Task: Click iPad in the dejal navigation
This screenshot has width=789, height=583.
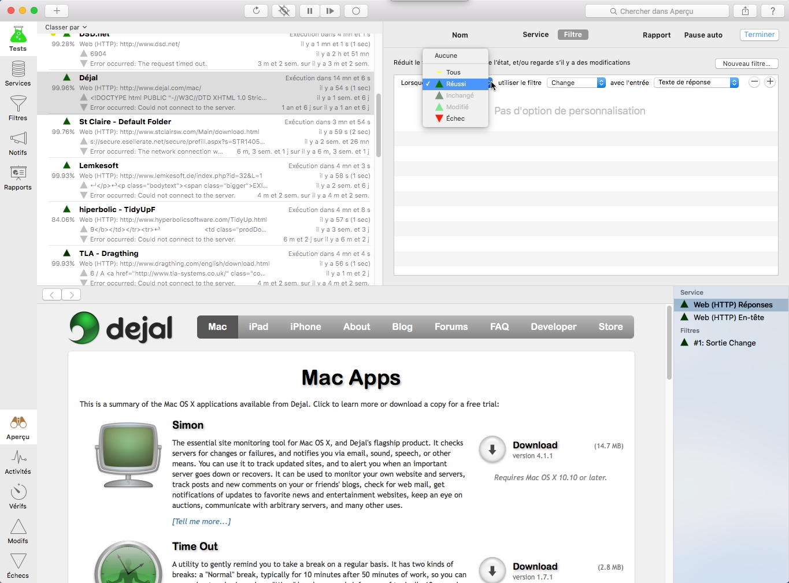Action: coord(258,327)
